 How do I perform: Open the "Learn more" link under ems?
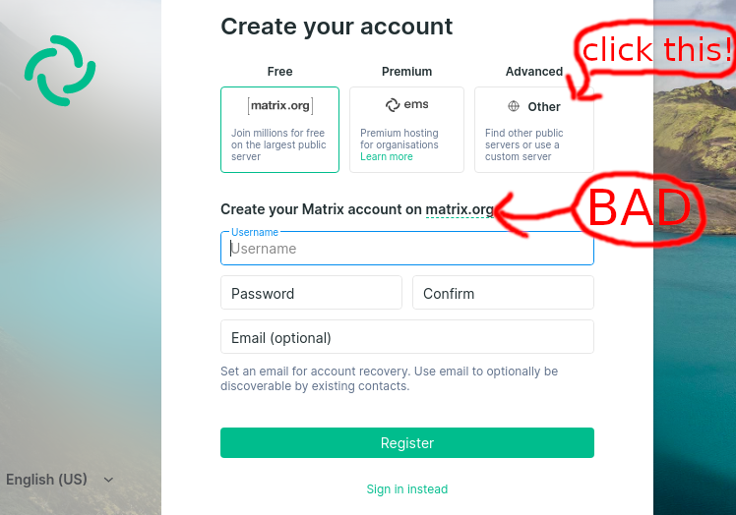pyautogui.click(x=387, y=157)
